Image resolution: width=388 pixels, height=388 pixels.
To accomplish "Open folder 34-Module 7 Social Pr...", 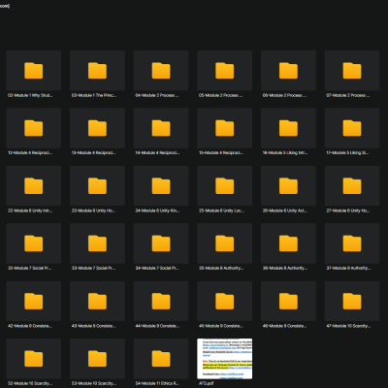I will tap(161, 243).
